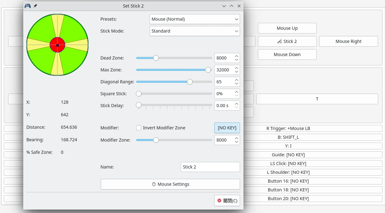
Task: Open the Presets dropdown
Action: [x=195, y=19]
